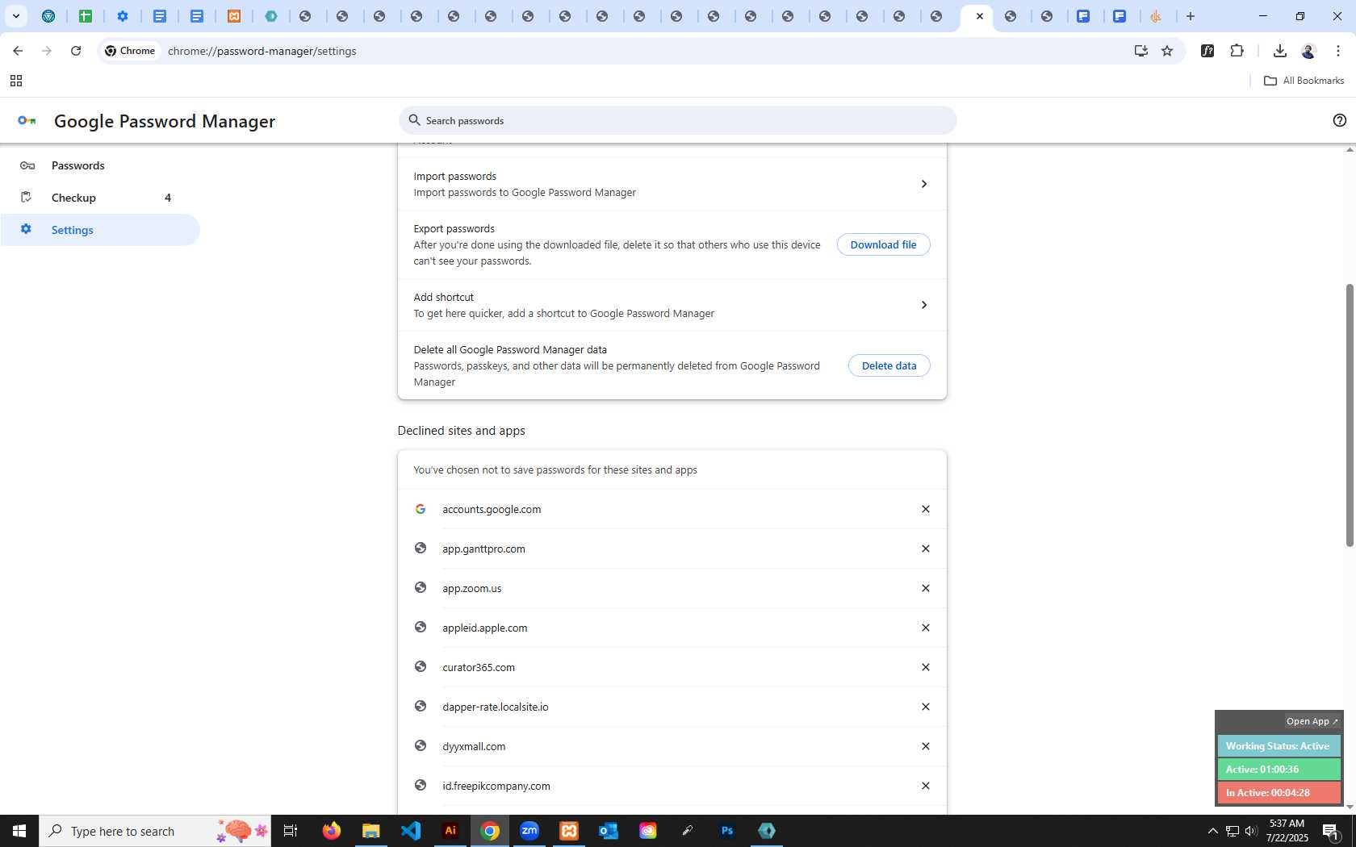This screenshot has width=1356, height=847.
Task: Open File Explorer from taskbar
Action: pyautogui.click(x=370, y=831)
